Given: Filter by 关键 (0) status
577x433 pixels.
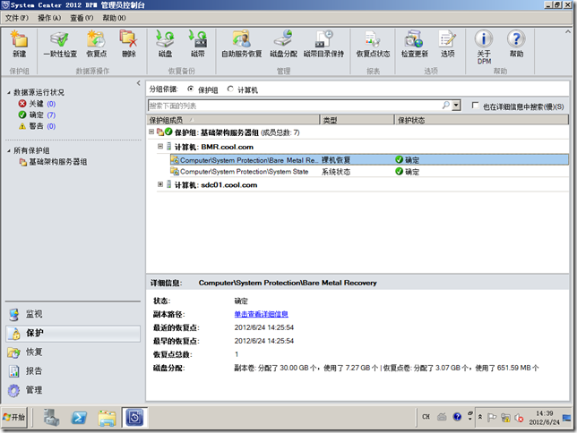Looking at the screenshot, I should [37, 104].
